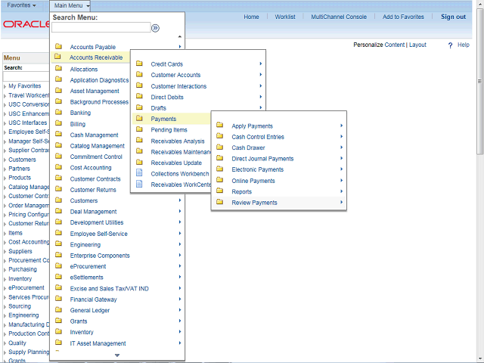Click the Search Menu text field
This screenshot has height=363, width=484.
tap(101, 28)
